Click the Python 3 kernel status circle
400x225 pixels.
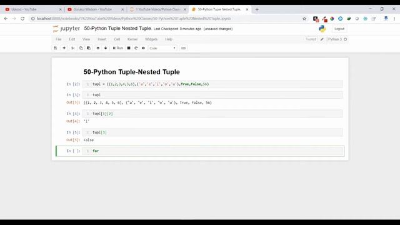click(x=346, y=39)
